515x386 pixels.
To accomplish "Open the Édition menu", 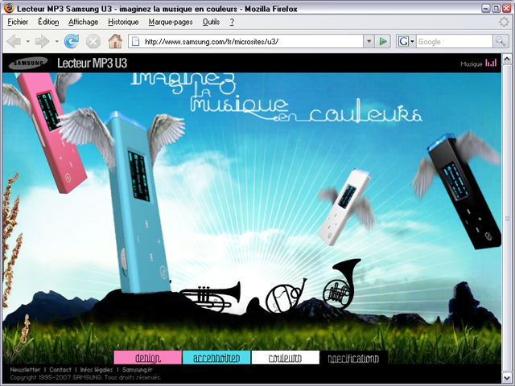I will (48, 22).
